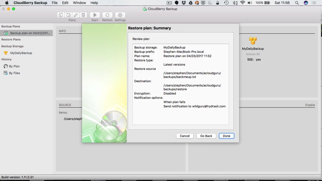Click the 'Latest versions' restore type text
Image resolution: width=322 pixels, height=181 pixels.
coord(174,64)
